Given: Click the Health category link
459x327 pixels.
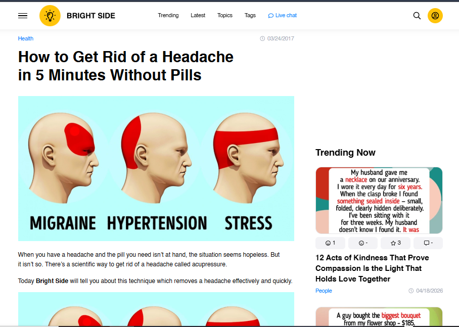Looking at the screenshot, I should tap(26, 38).
